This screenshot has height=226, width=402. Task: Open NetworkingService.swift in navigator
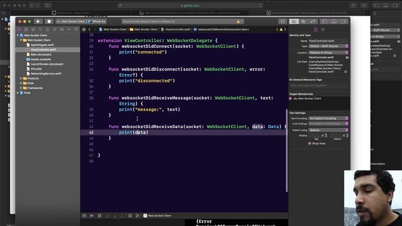46,73
